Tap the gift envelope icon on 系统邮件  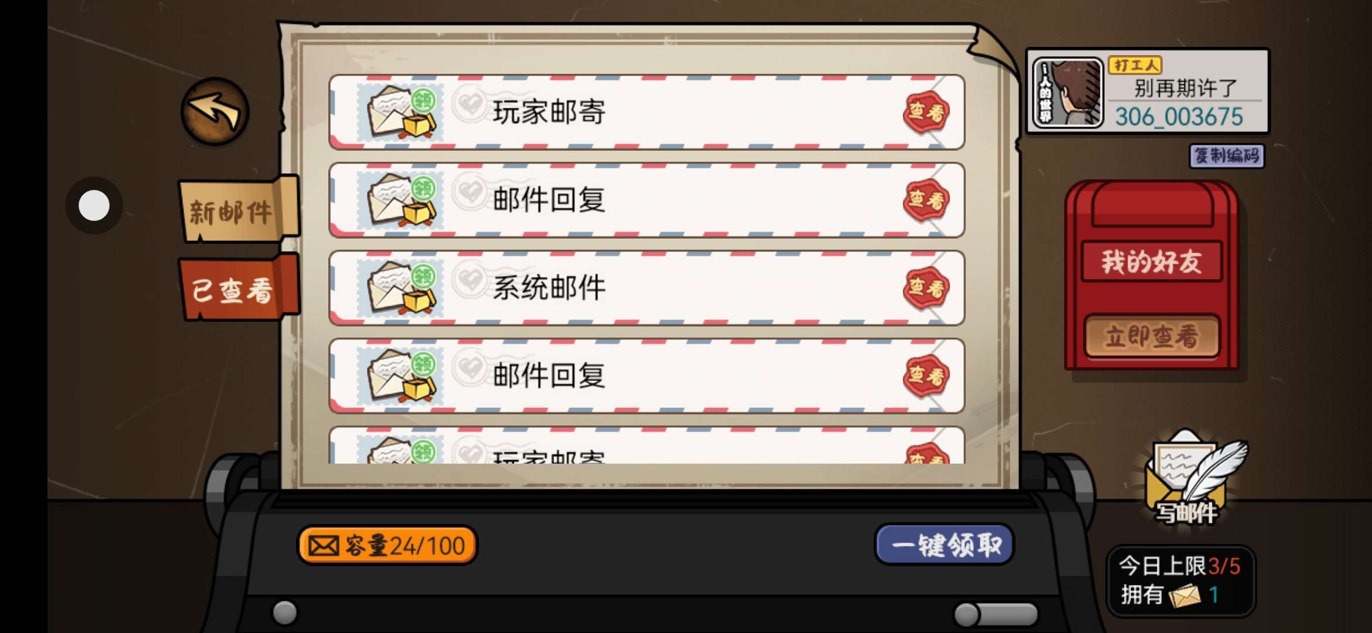point(400,288)
